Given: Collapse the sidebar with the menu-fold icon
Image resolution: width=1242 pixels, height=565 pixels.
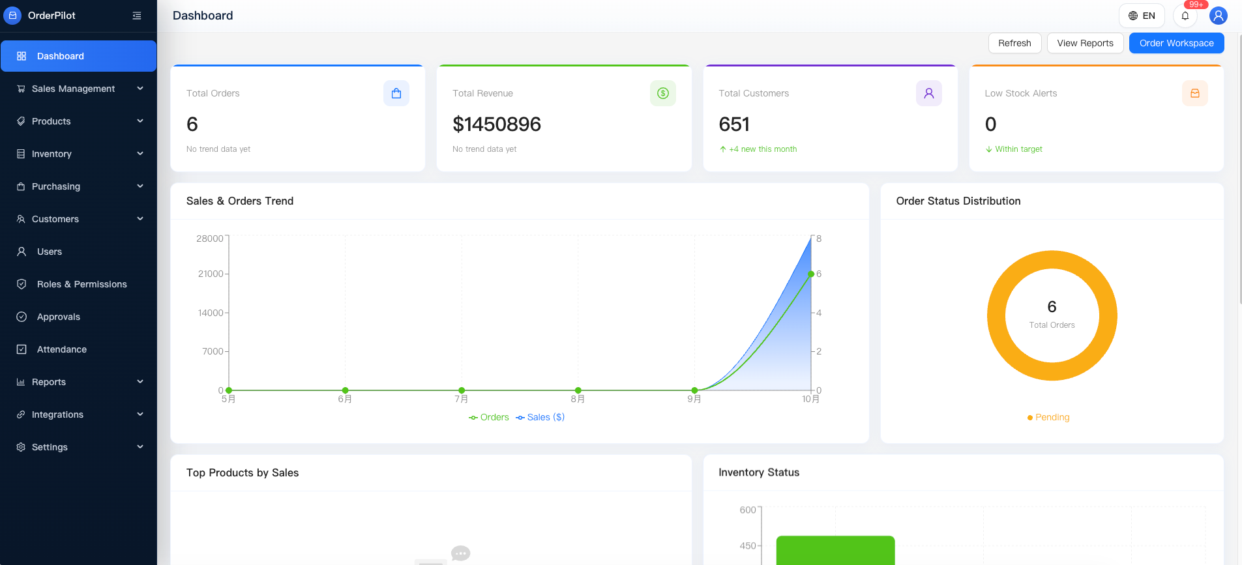Looking at the screenshot, I should click(x=137, y=16).
